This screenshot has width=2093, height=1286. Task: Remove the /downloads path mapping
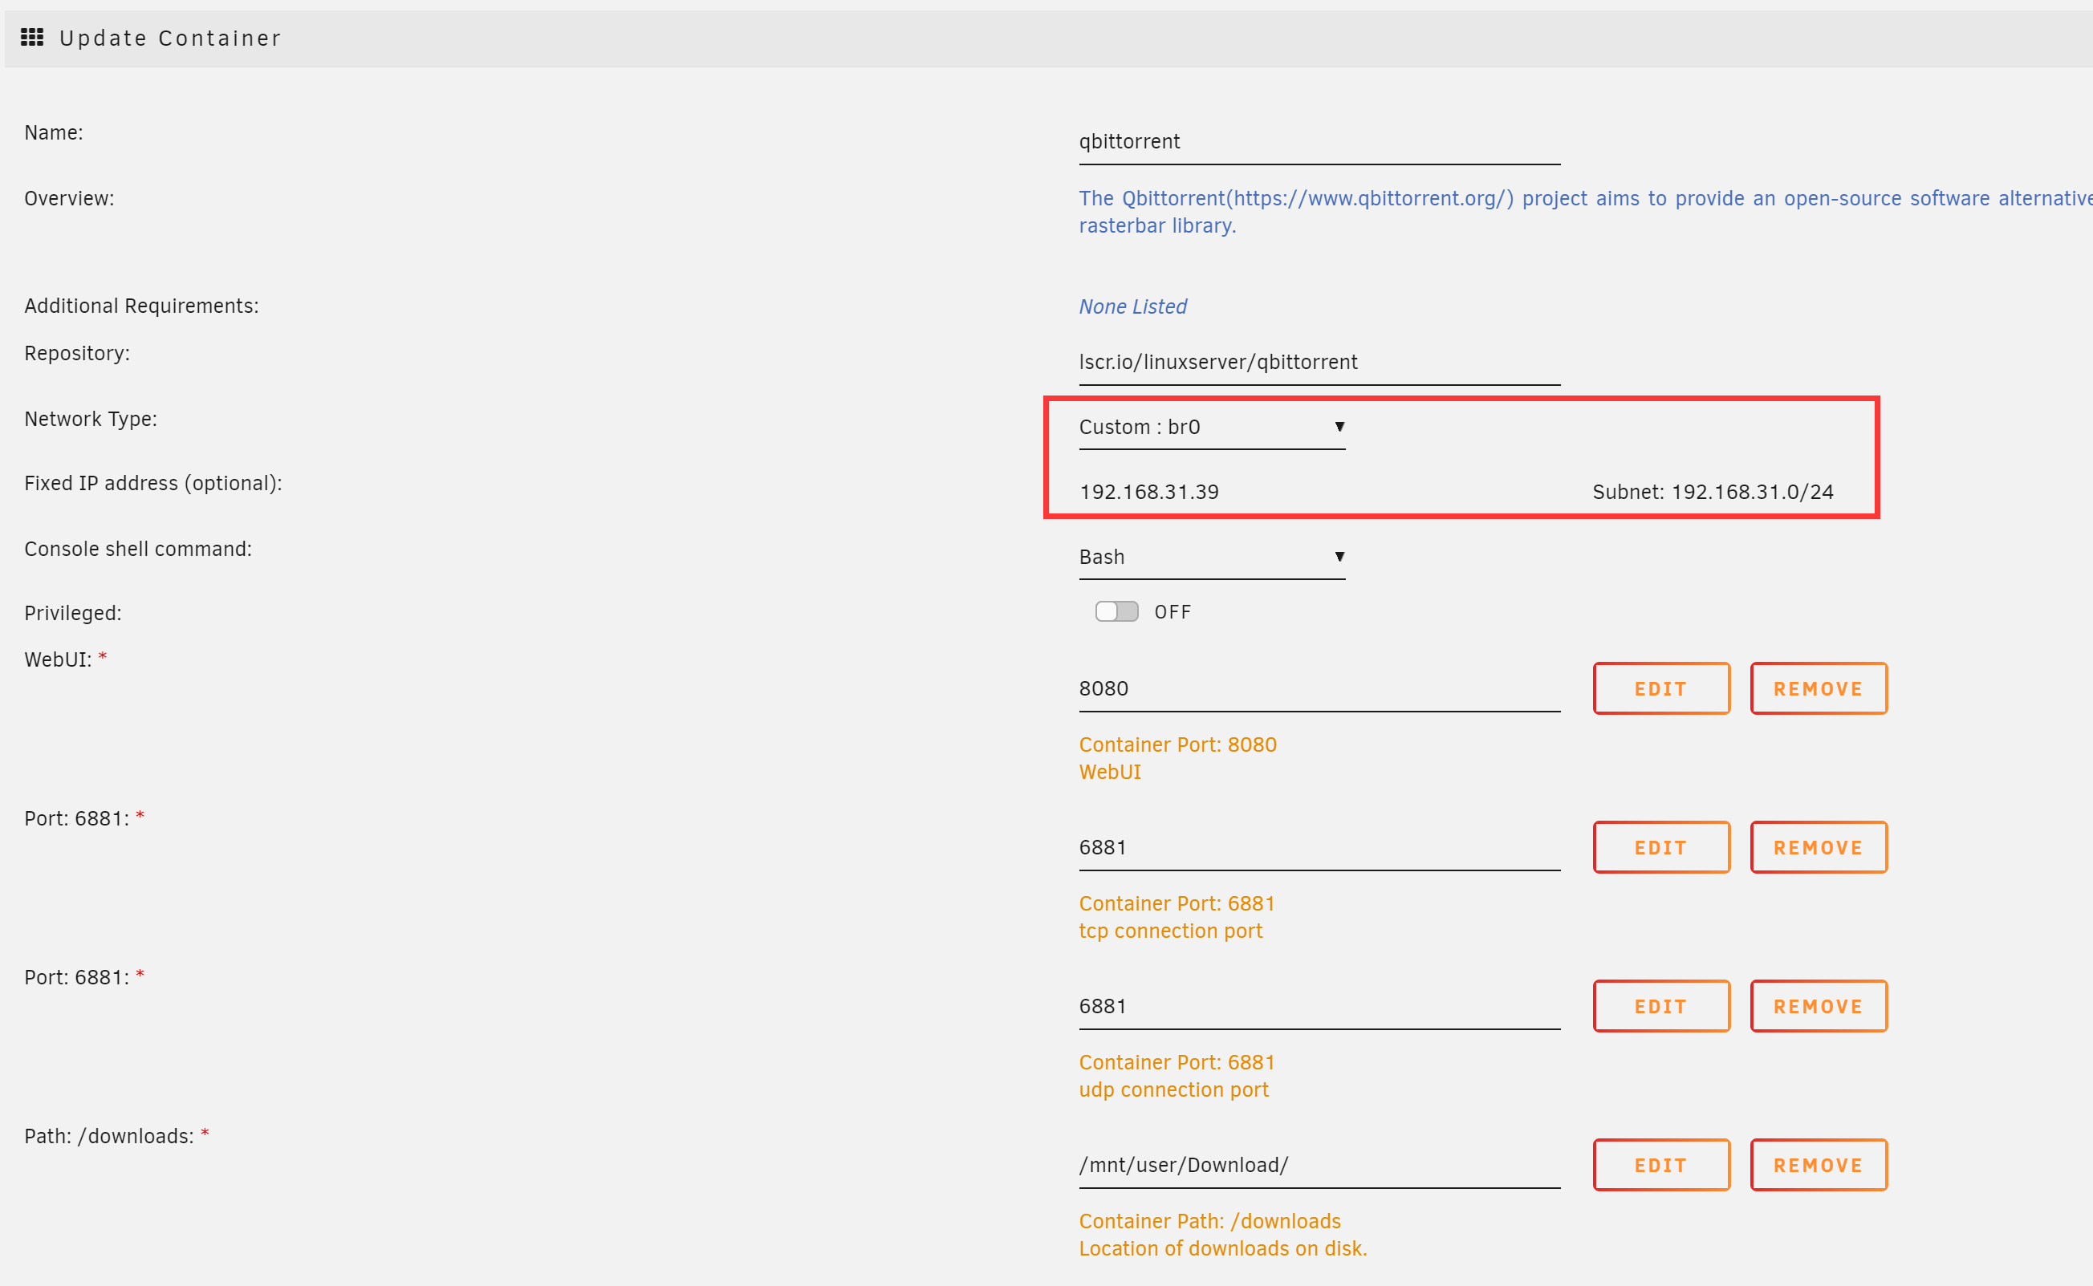pos(1818,1165)
